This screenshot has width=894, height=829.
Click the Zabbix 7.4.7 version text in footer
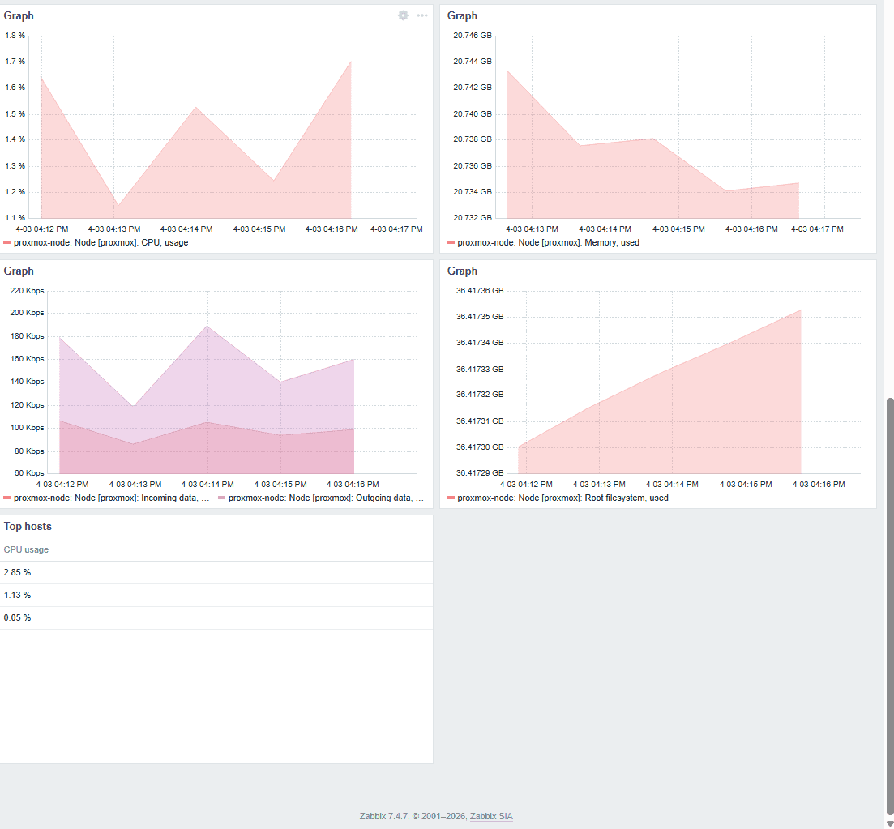(x=384, y=816)
